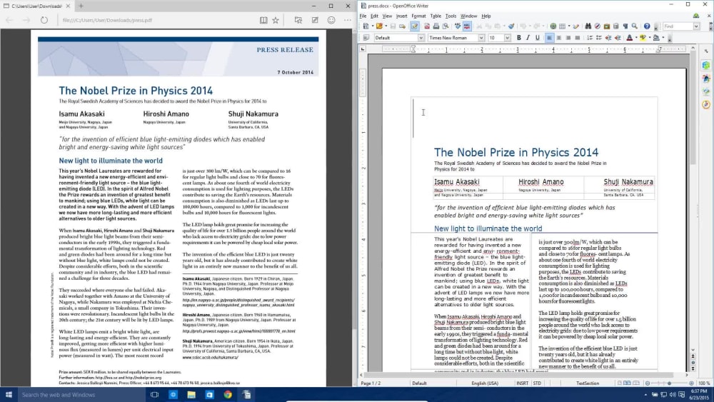Click the Print icon in Writer toolbar
The width and height of the screenshot is (714, 402).
click(x=436, y=26)
